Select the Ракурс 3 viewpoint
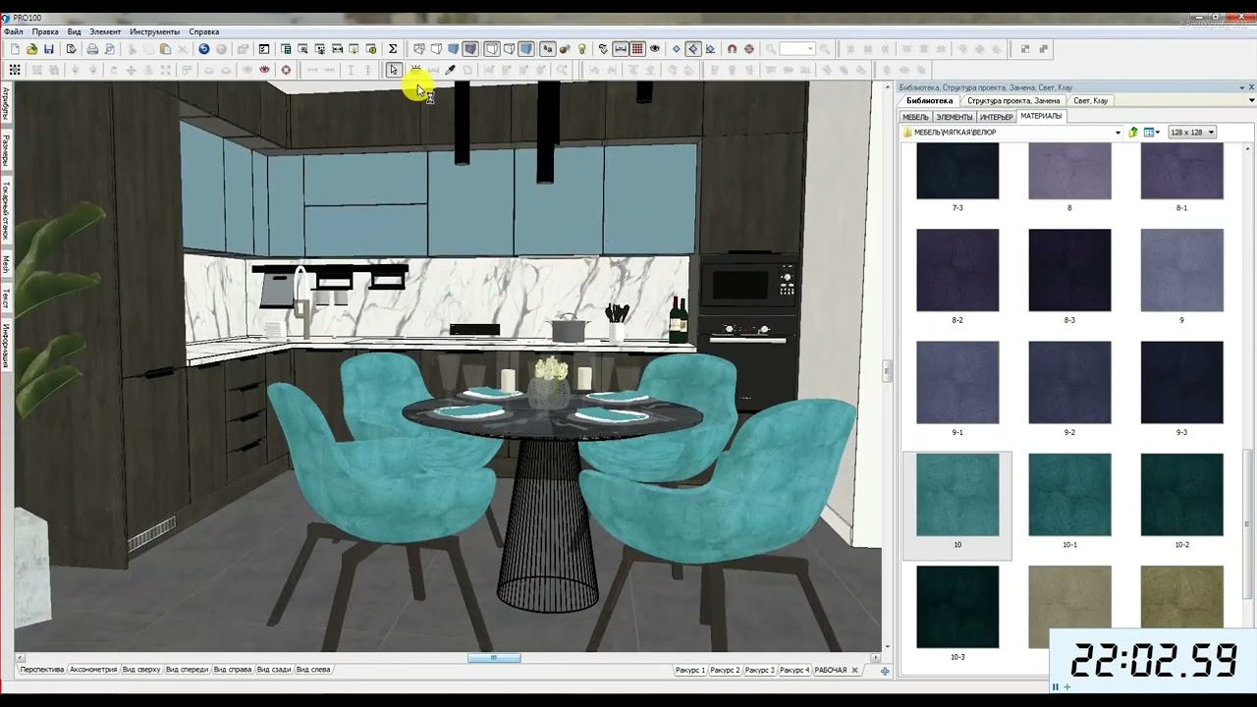Image resolution: width=1257 pixels, height=707 pixels. tap(759, 670)
